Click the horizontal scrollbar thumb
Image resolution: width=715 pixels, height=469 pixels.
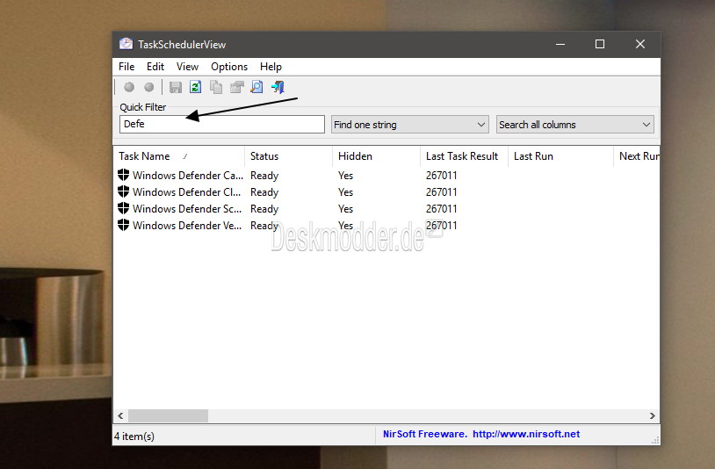[169, 415]
